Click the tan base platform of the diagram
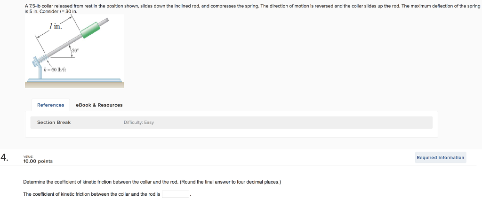The image size is (482, 208). click(x=74, y=85)
